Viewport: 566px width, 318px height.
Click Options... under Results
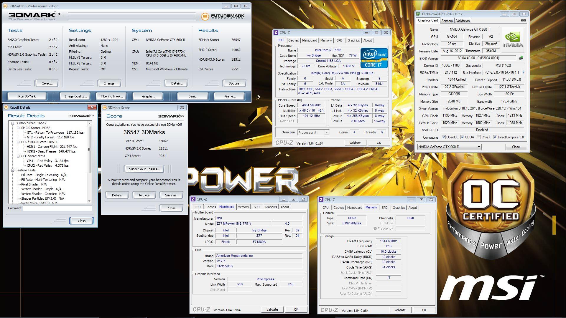tap(235, 83)
